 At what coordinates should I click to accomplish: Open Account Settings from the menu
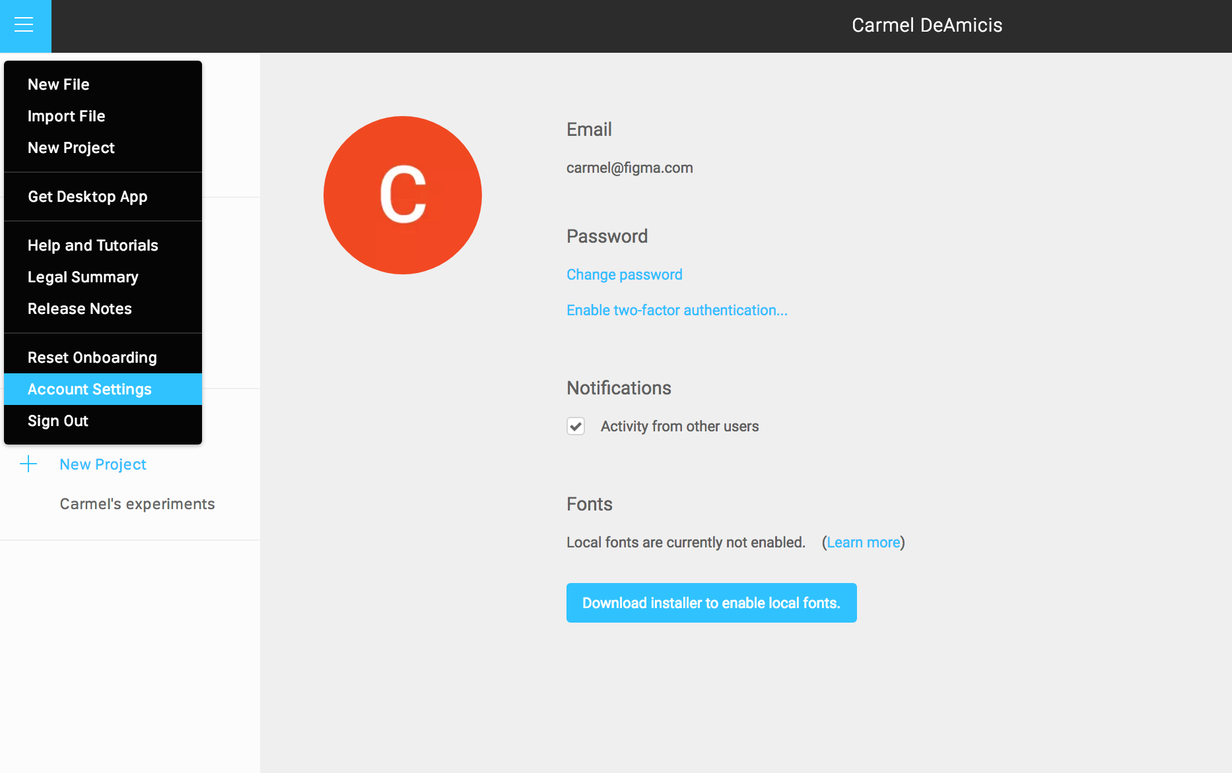click(x=89, y=388)
